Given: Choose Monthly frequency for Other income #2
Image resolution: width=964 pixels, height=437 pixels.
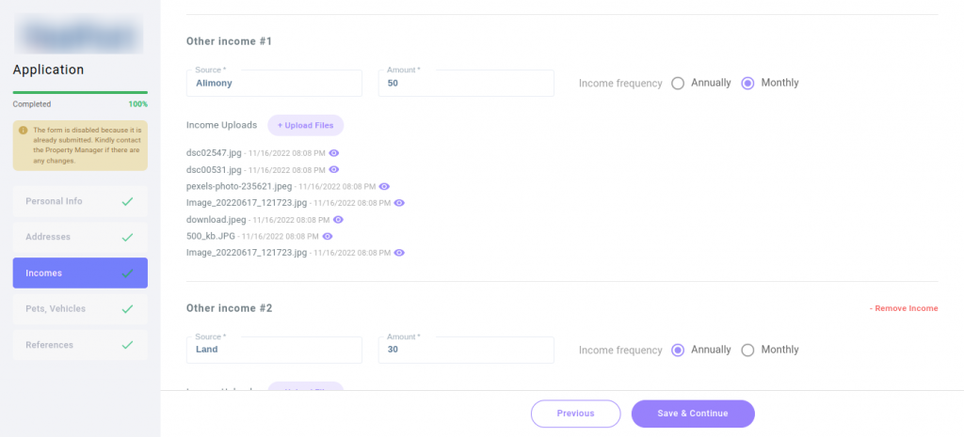Looking at the screenshot, I should tap(747, 351).
